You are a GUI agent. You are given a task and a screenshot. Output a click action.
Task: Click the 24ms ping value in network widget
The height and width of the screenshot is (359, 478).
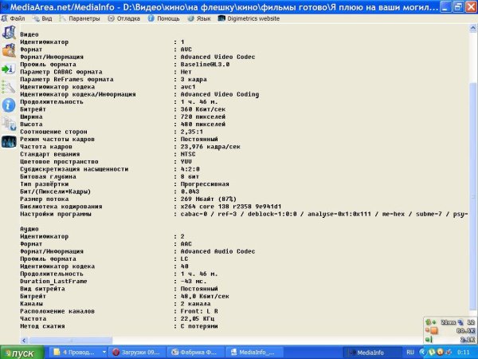[x=448, y=322]
